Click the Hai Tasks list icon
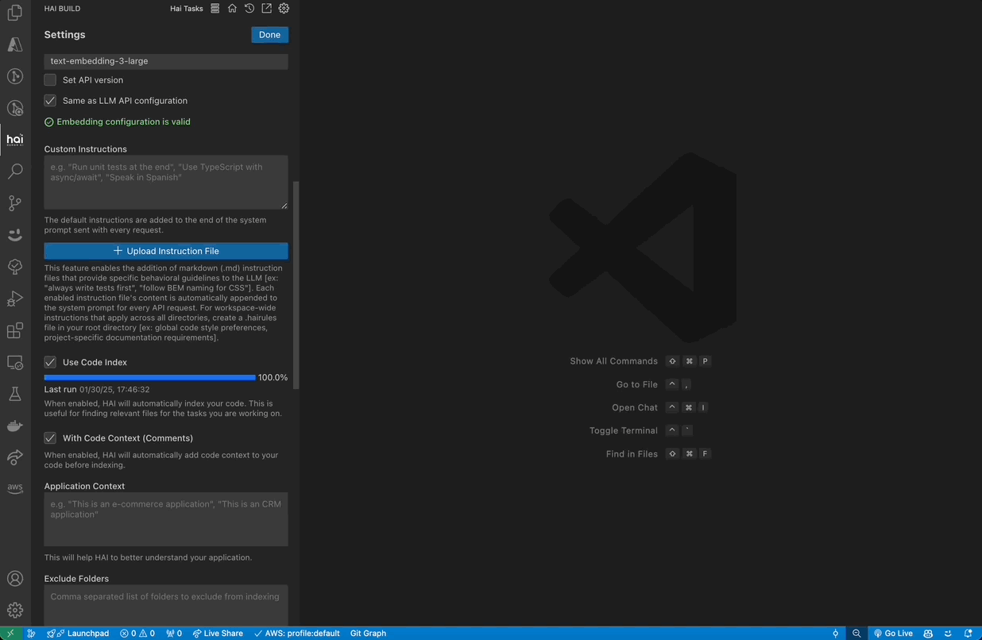982x640 pixels. tap(215, 9)
